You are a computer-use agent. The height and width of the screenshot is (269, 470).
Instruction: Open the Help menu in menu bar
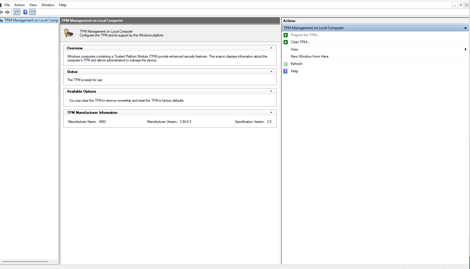63,5
